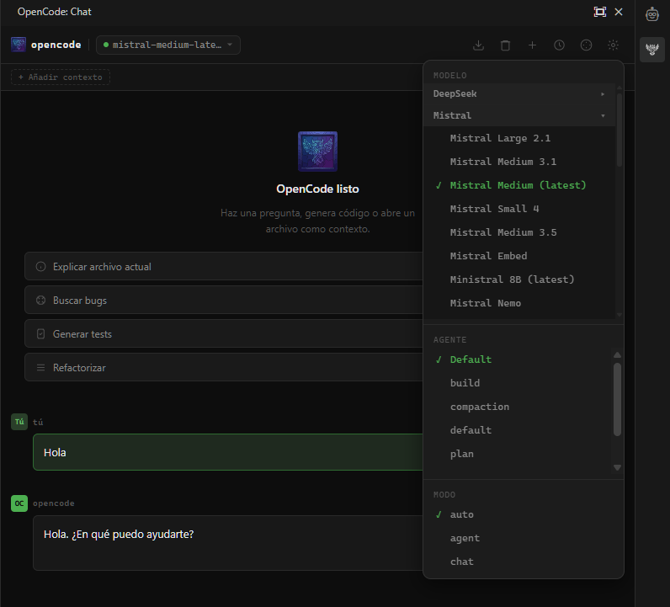The width and height of the screenshot is (670, 607).
Task: Click the model list scroll down arrow
Action: point(619,315)
